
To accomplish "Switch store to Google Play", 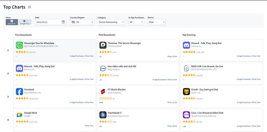I will [x=25, y=22].
